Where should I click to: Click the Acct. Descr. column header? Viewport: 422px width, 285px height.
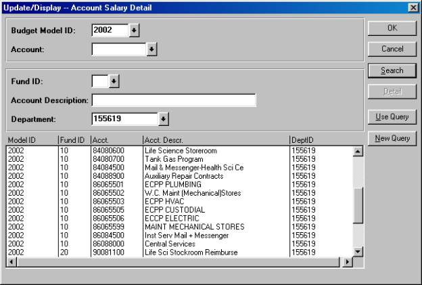[x=215, y=140]
